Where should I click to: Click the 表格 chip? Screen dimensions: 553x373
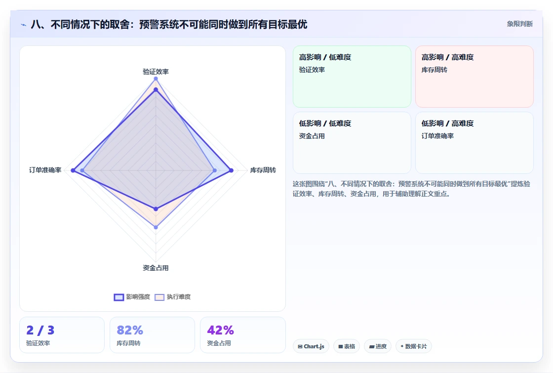346,346
